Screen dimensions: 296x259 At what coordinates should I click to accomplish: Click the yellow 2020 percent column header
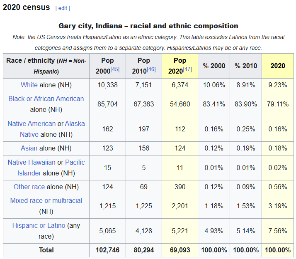click(x=278, y=66)
